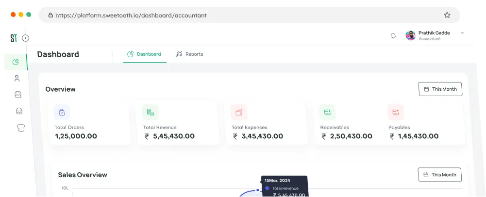Click the Total Revenue card label

[x=160, y=127]
